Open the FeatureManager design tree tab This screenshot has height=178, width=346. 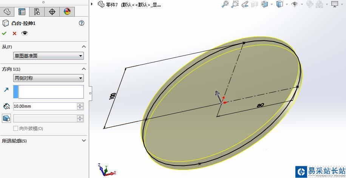click(7, 12)
